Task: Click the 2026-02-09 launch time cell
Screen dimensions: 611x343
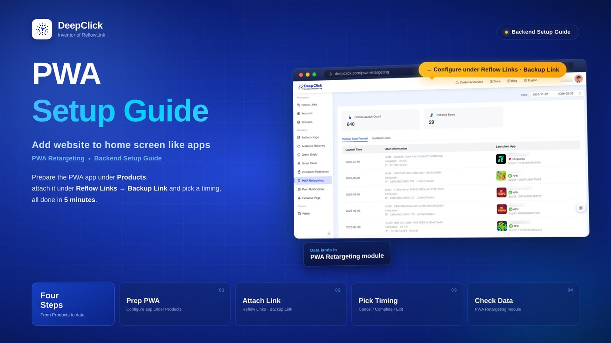Action: [353, 178]
